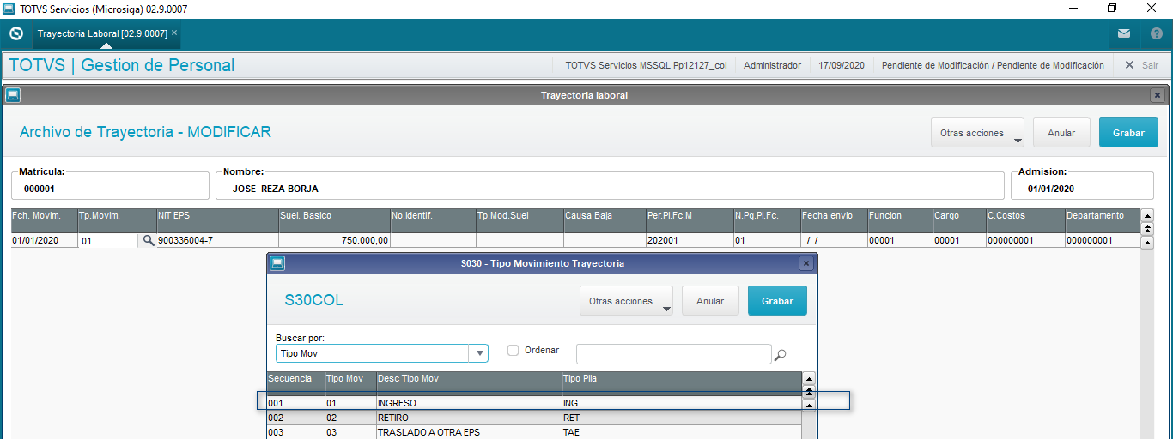Click the 900336004-7 NIT EPS cell
Viewport: 1173px width, 439px height.
[x=217, y=241]
